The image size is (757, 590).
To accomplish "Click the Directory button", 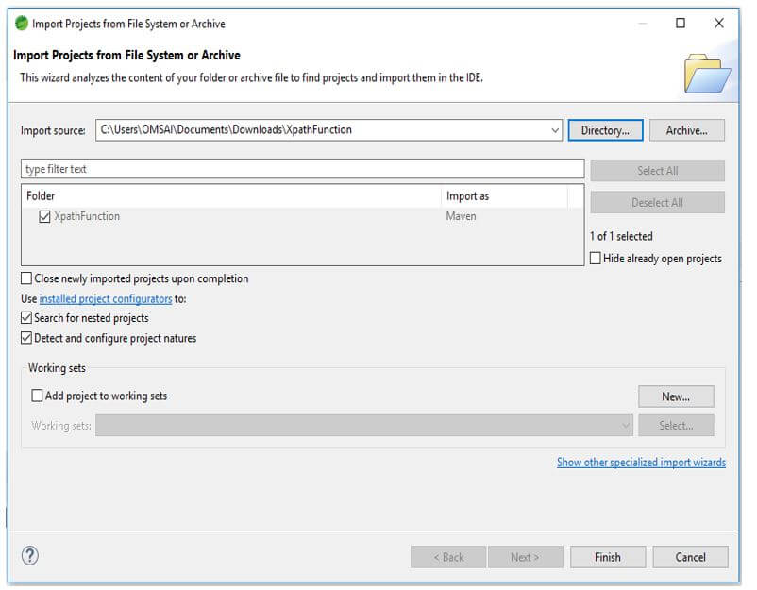I will click(606, 129).
